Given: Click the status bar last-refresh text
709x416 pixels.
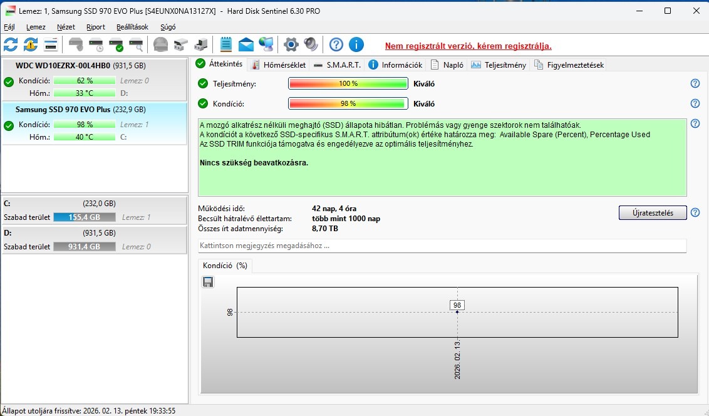Looking at the screenshot, I should [x=89, y=410].
